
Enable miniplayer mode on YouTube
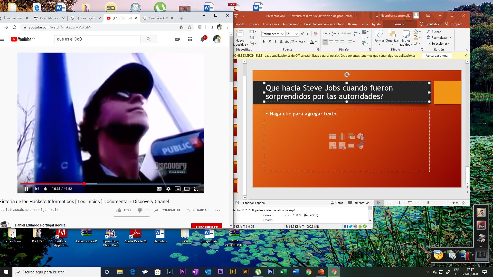[177, 189]
